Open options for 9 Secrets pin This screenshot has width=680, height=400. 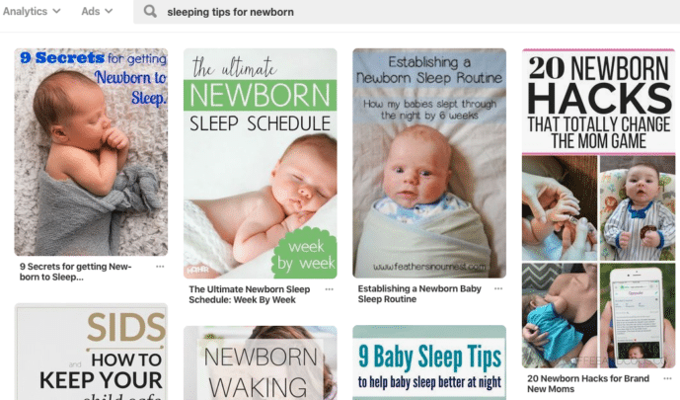coord(160,267)
